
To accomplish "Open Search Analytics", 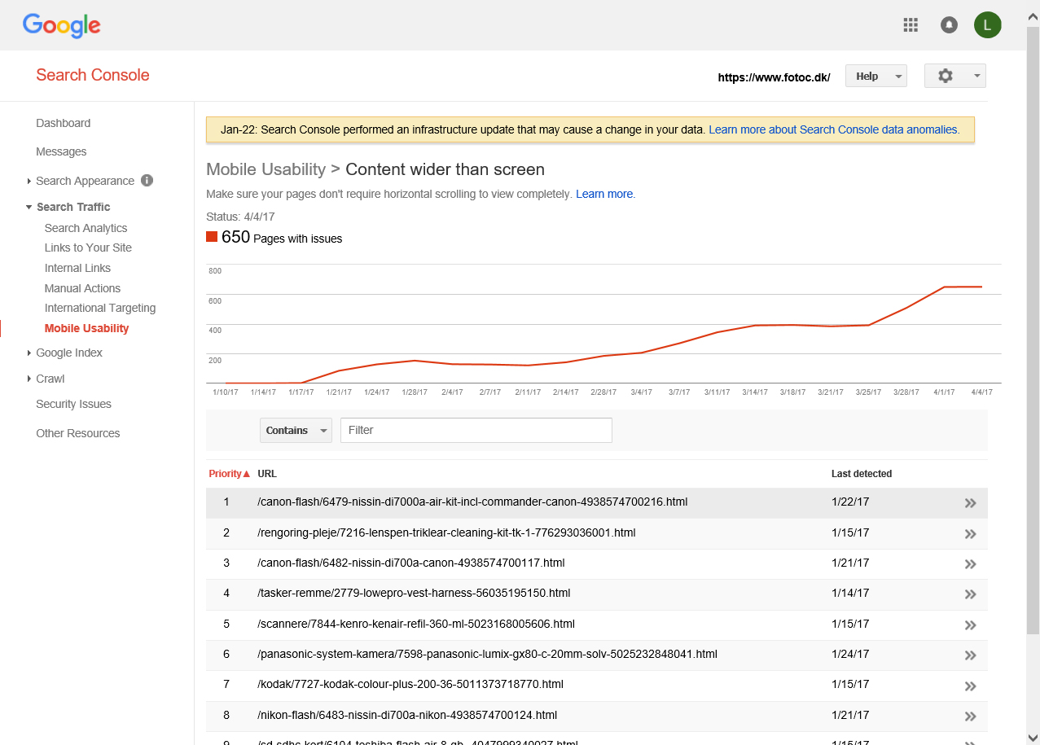I will pos(86,228).
